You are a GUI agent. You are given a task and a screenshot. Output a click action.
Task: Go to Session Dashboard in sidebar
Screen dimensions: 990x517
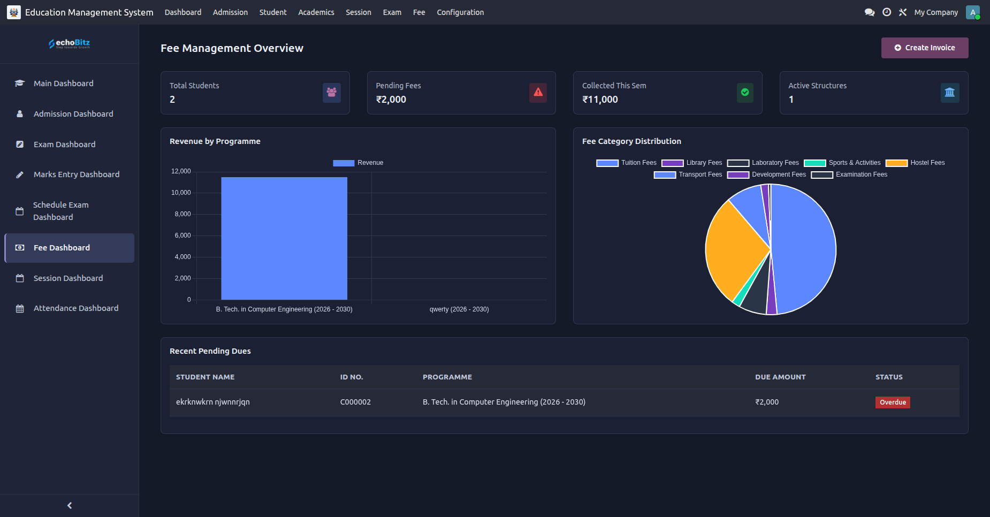70,278
